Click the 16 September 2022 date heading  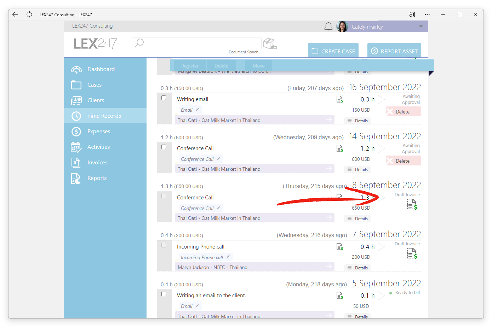coord(385,87)
